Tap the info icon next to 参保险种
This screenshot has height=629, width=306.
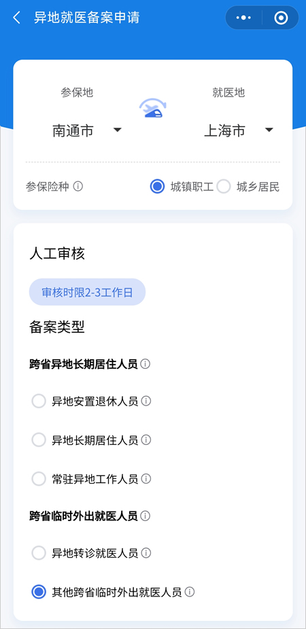[78, 187]
